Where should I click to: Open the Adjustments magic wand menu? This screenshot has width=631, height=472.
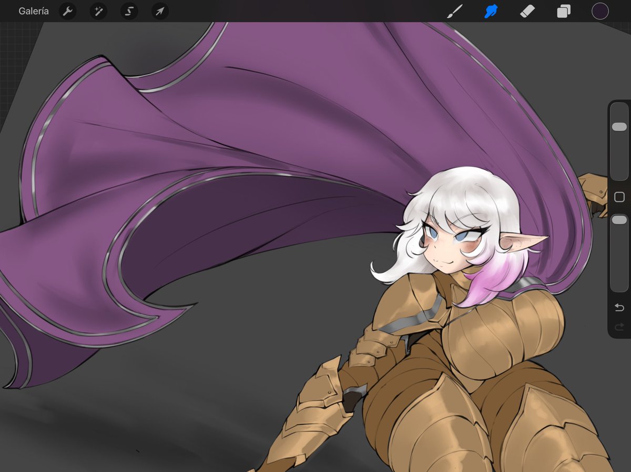pyautogui.click(x=98, y=11)
